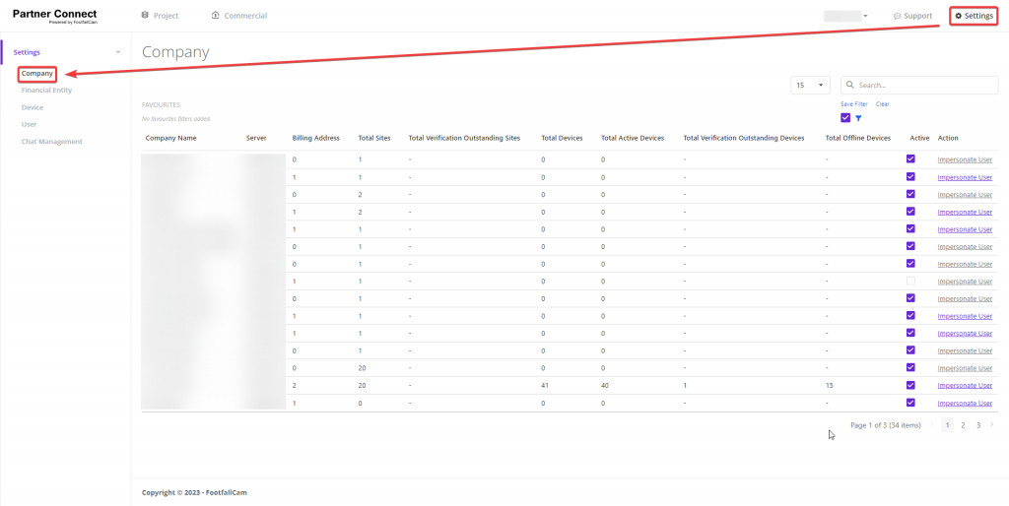Collapse the Settings sidebar section
1009x506 pixels.
tap(118, 52)
